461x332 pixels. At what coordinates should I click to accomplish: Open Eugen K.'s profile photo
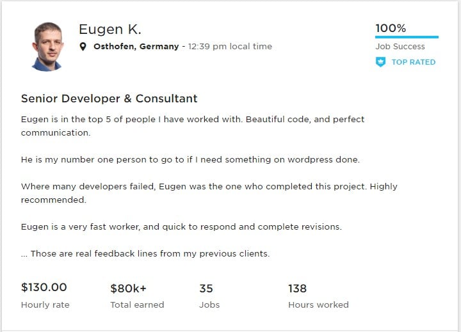pyautogui.click(x=49, y=45)
